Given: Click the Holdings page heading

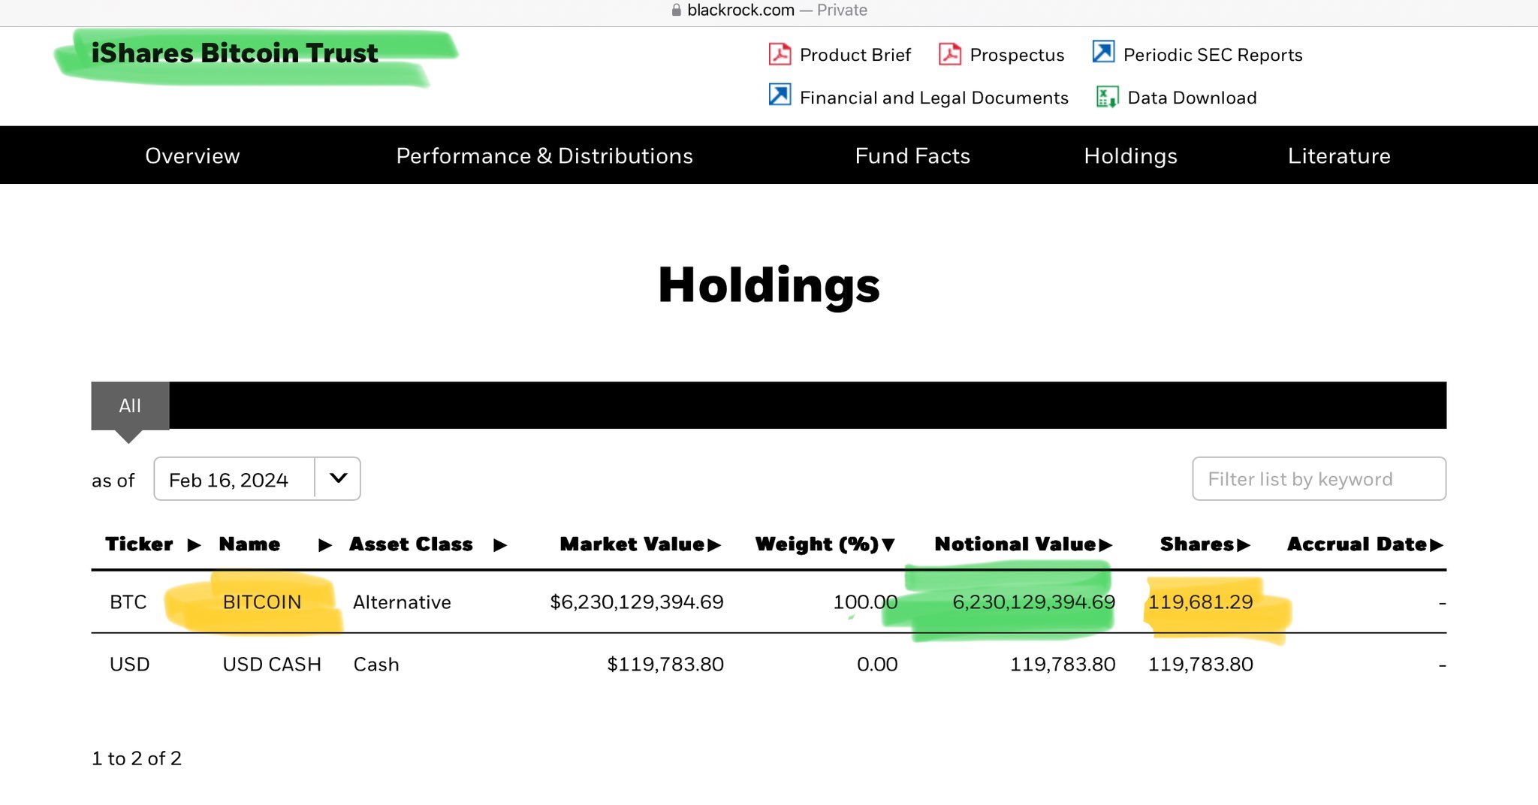Looking at the screenshot, I should coord(769,286).
